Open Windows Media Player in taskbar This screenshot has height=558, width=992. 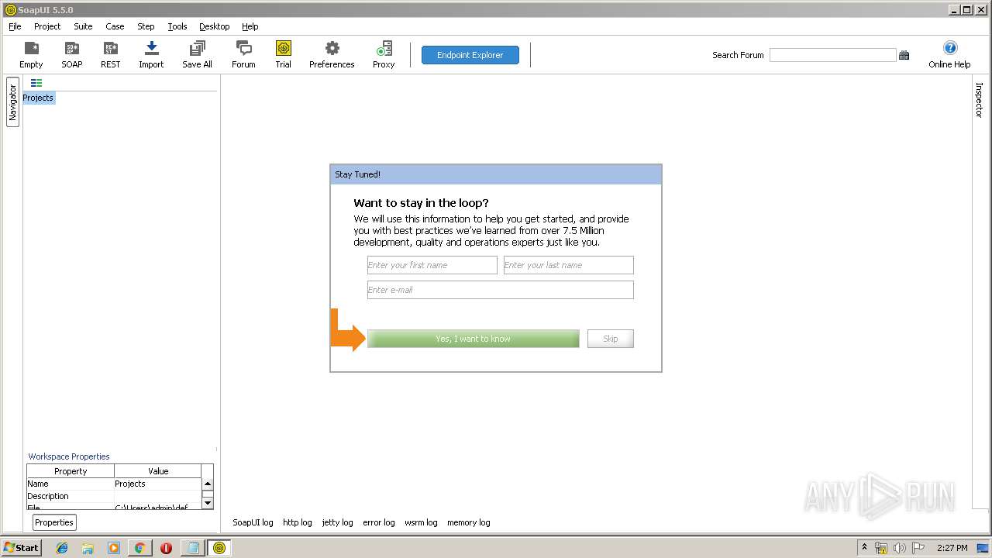pyautogui.click(x=114, y=548)
